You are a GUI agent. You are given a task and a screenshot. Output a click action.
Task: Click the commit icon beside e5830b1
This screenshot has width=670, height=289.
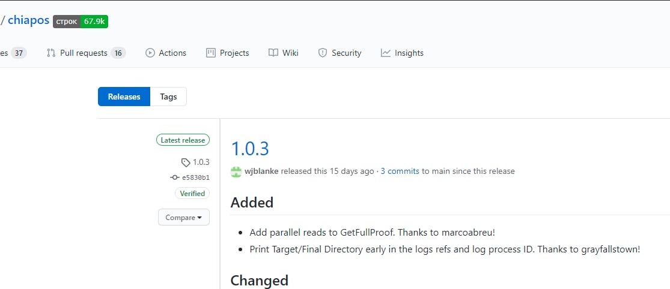[x=175, y=177]
